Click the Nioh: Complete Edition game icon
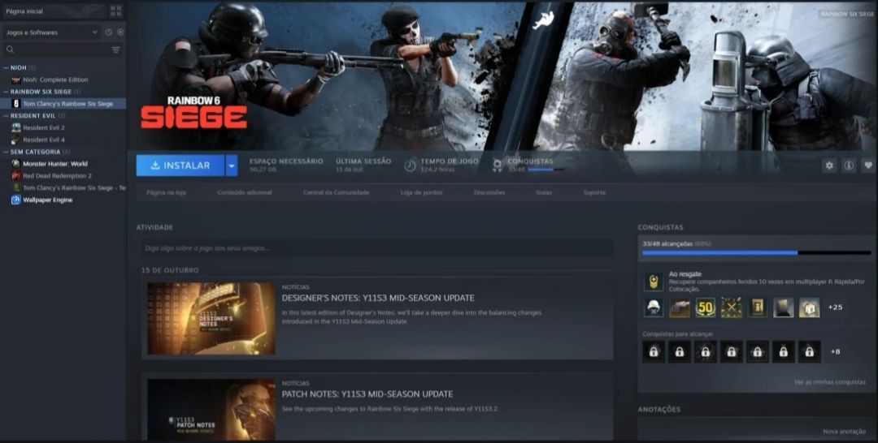This screenshot has width=878, height=443. point(16,80)
